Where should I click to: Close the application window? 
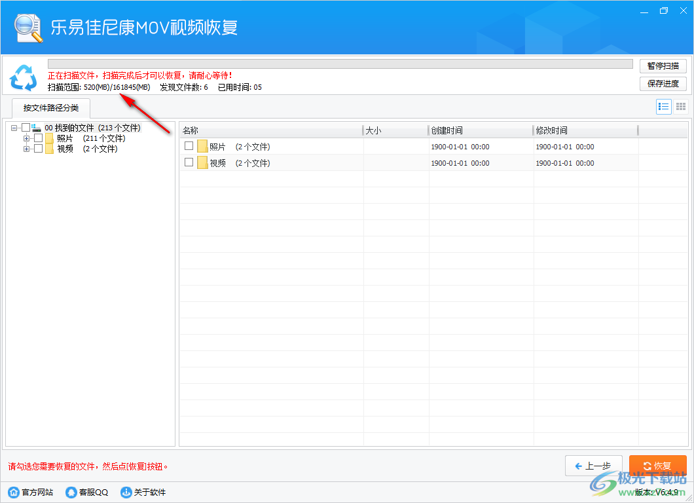pyautogui.click(x=683, y=11)
